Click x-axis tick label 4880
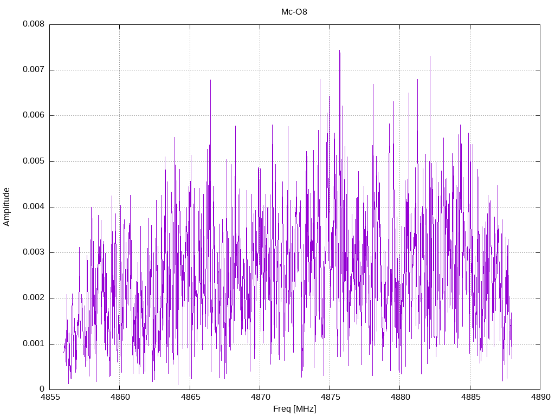 coord(400,397)
